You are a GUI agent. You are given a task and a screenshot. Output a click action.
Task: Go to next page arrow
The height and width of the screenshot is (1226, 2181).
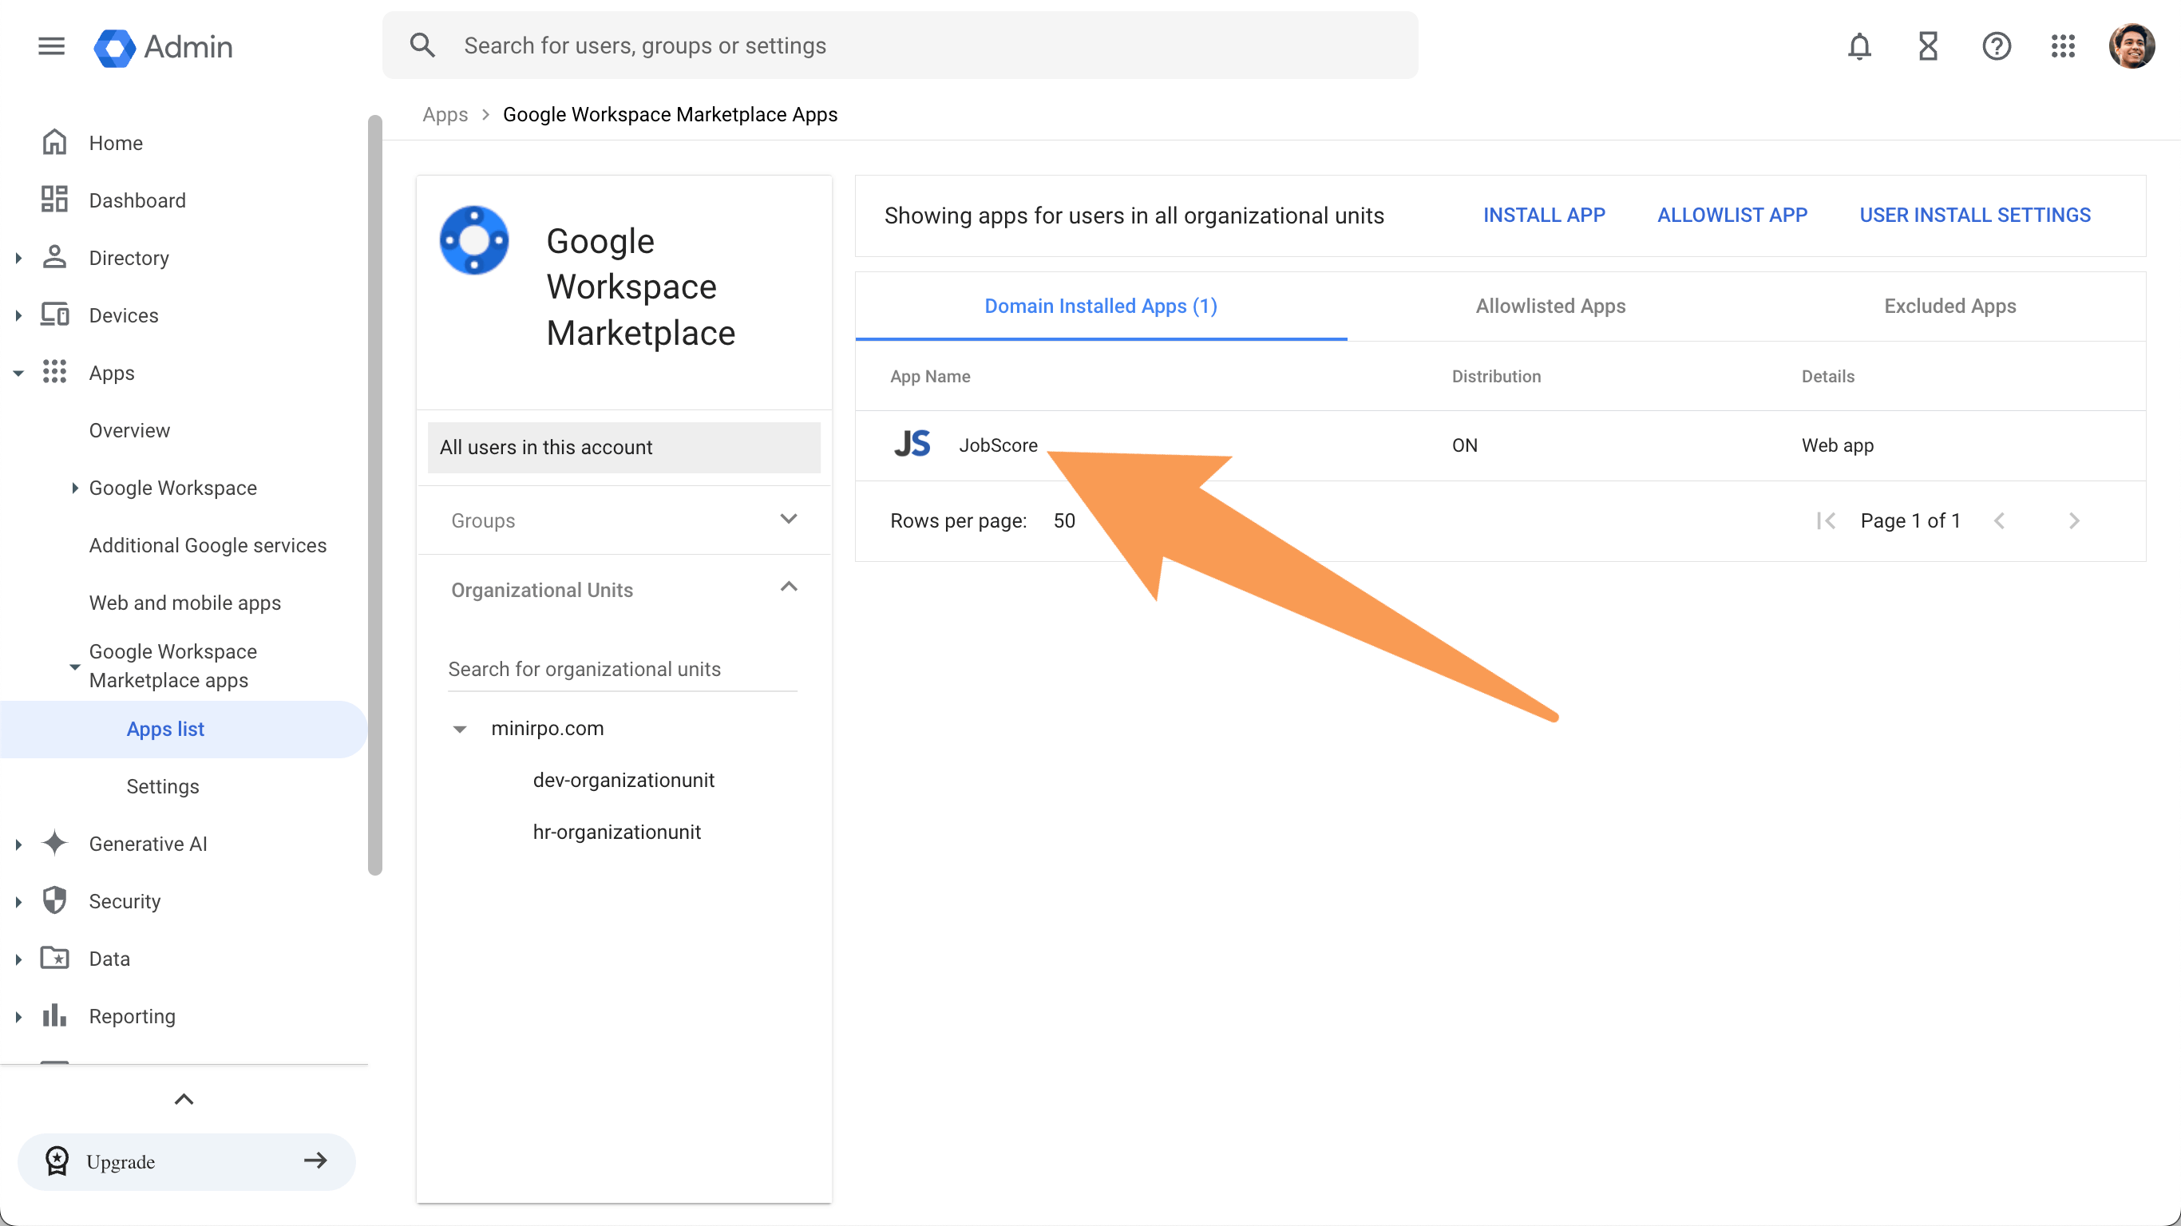[2073, 520]
